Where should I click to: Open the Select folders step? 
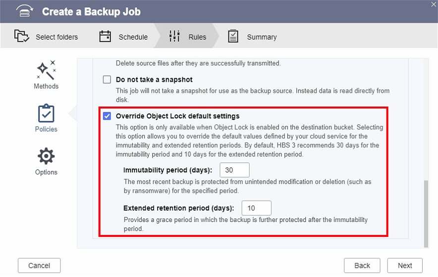[x=56, y=37]
